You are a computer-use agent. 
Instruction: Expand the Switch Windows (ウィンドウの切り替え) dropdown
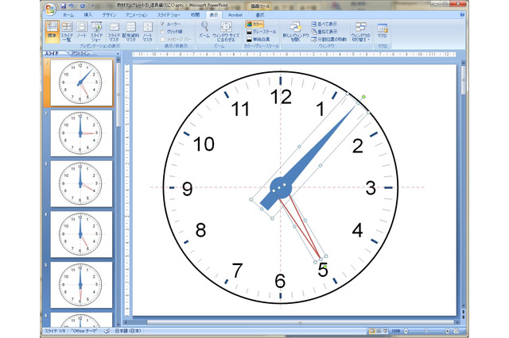coord(360,31)
